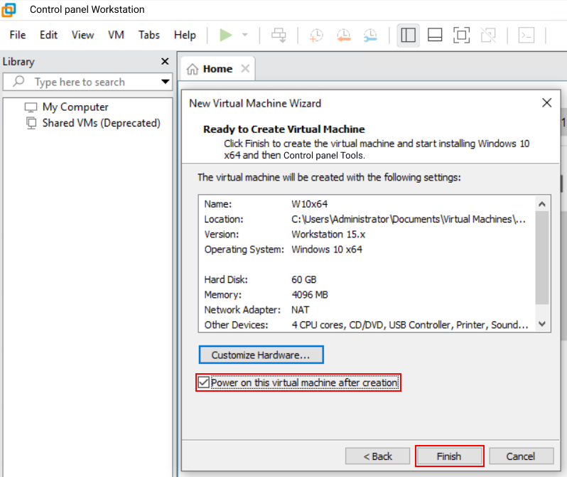Open Snapshot Manager via wrench clock icon
The width and height of the screenshot is (567, 477).
point(370,35)
